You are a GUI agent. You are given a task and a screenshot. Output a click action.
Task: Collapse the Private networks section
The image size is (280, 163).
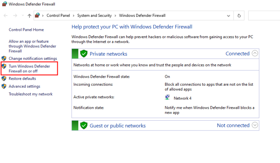(x=255, y=54)
